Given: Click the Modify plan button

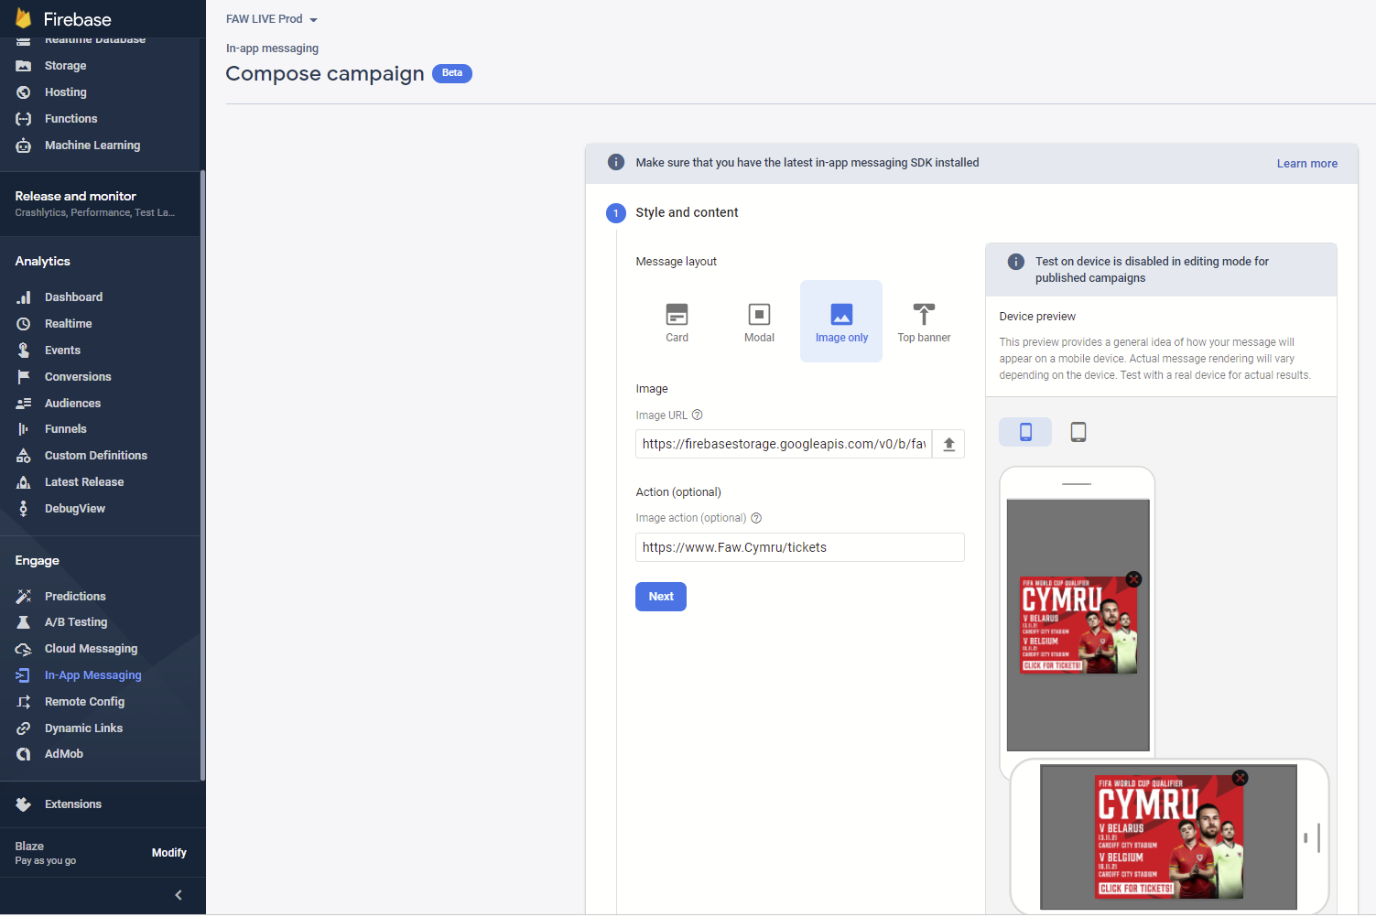Looking at the screenshot, I should click(x=168, y=853).
